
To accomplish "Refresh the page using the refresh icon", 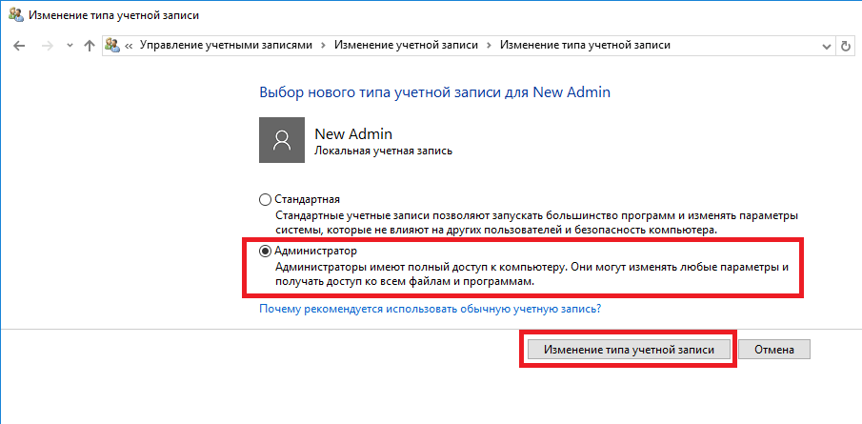I will tap(846, 46).
